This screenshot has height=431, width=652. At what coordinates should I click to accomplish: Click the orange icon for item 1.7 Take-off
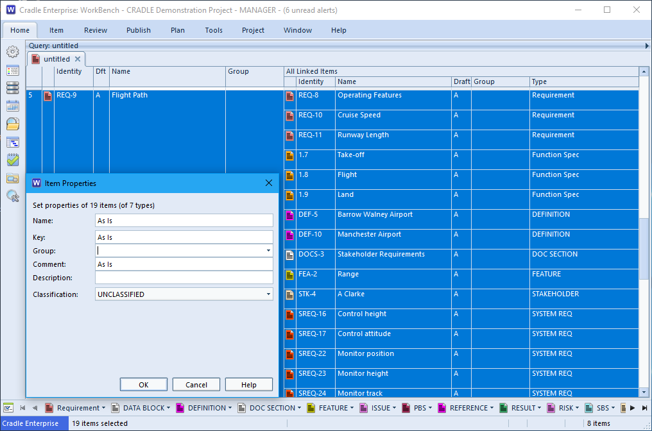click(x=290, y=156)
